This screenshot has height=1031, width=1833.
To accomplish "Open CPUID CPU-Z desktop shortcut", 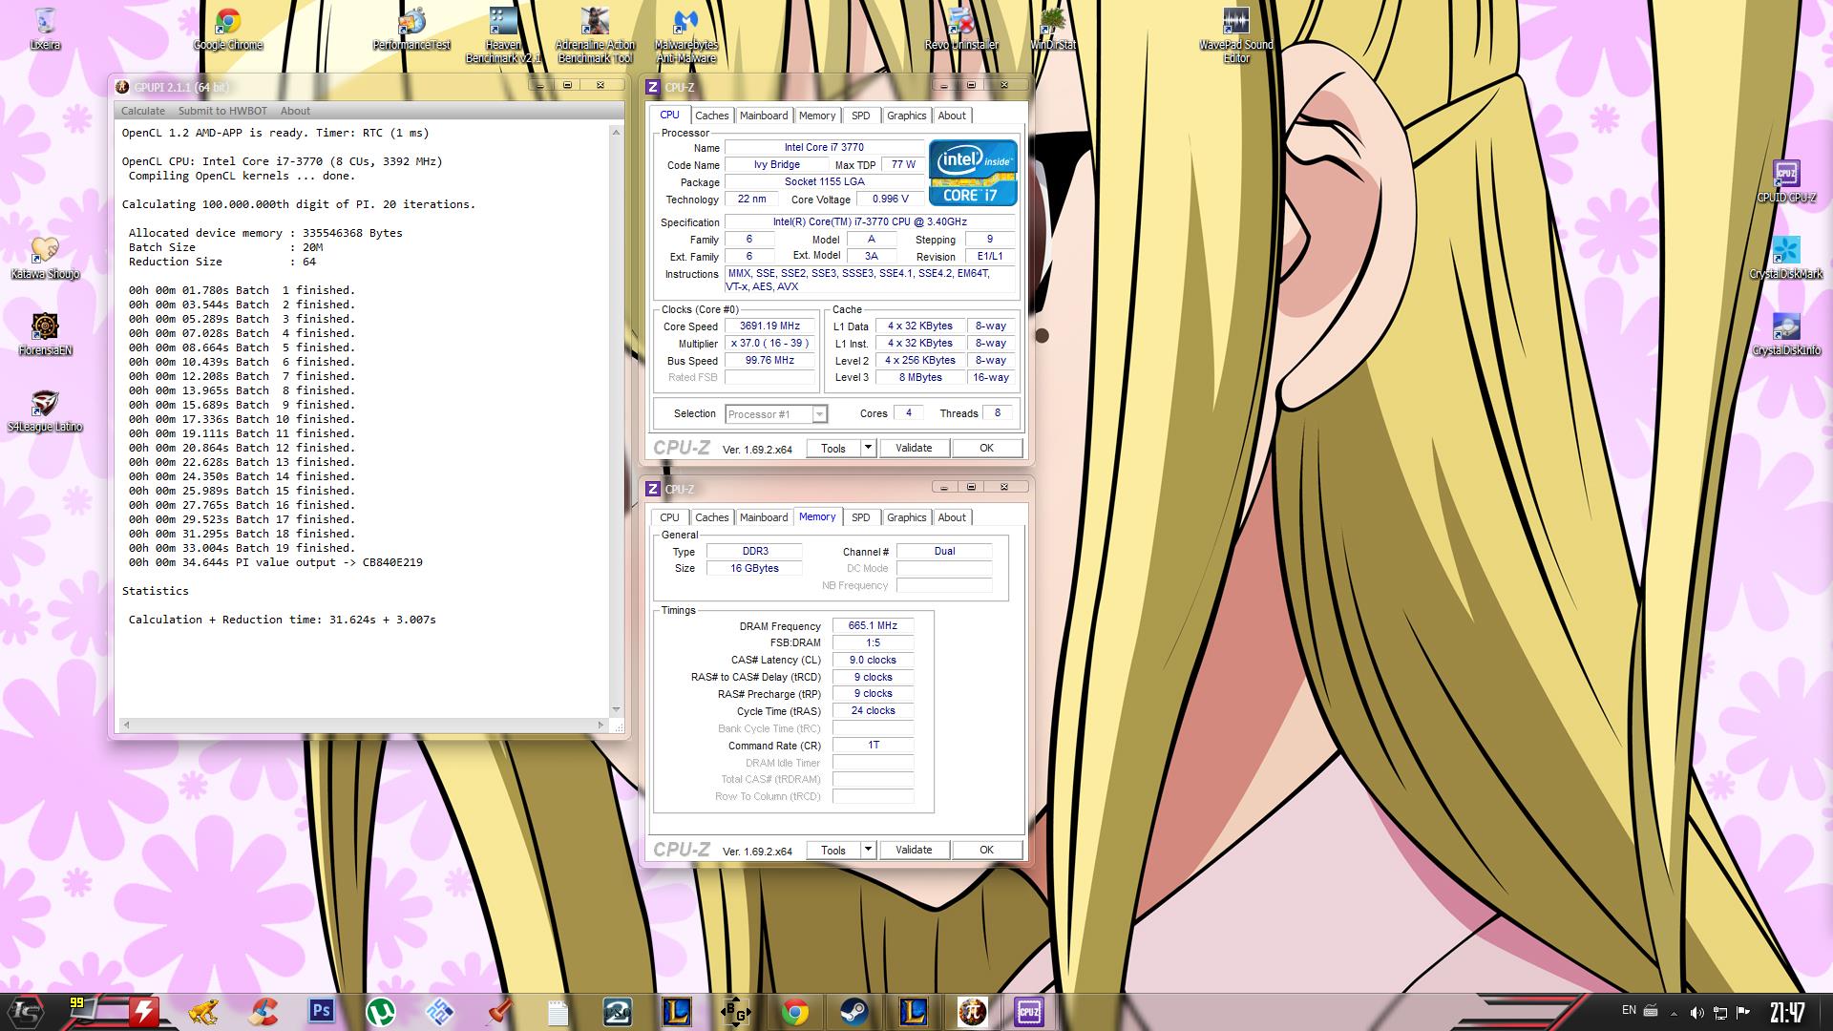I will point(1786,181).
